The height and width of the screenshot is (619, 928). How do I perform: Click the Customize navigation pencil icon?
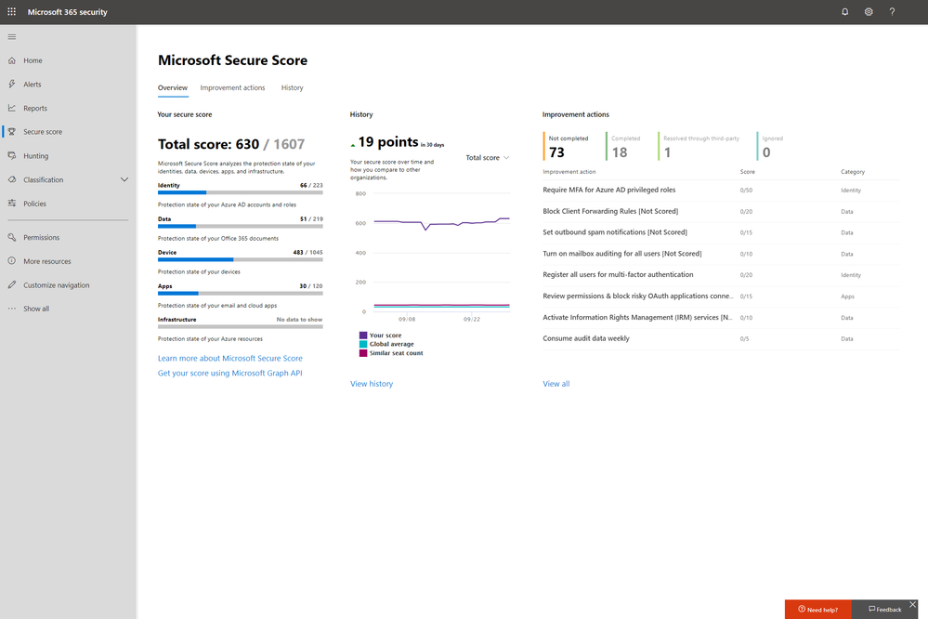(12, 285)
